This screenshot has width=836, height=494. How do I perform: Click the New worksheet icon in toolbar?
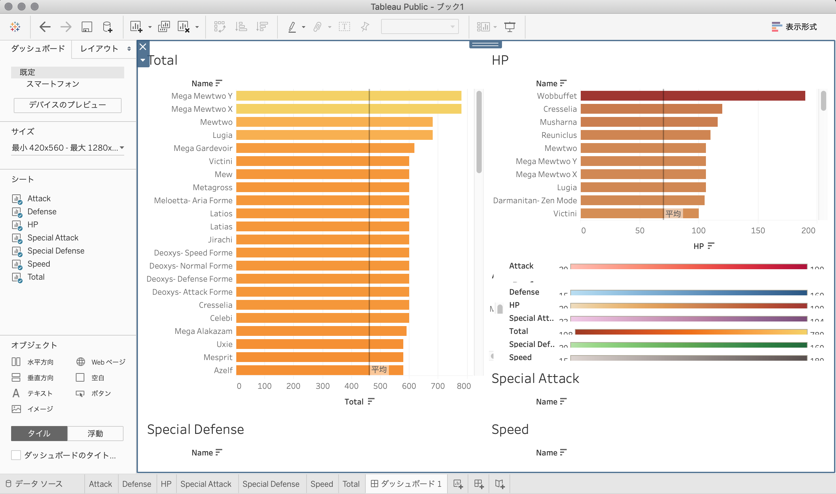tap(136, 27)
